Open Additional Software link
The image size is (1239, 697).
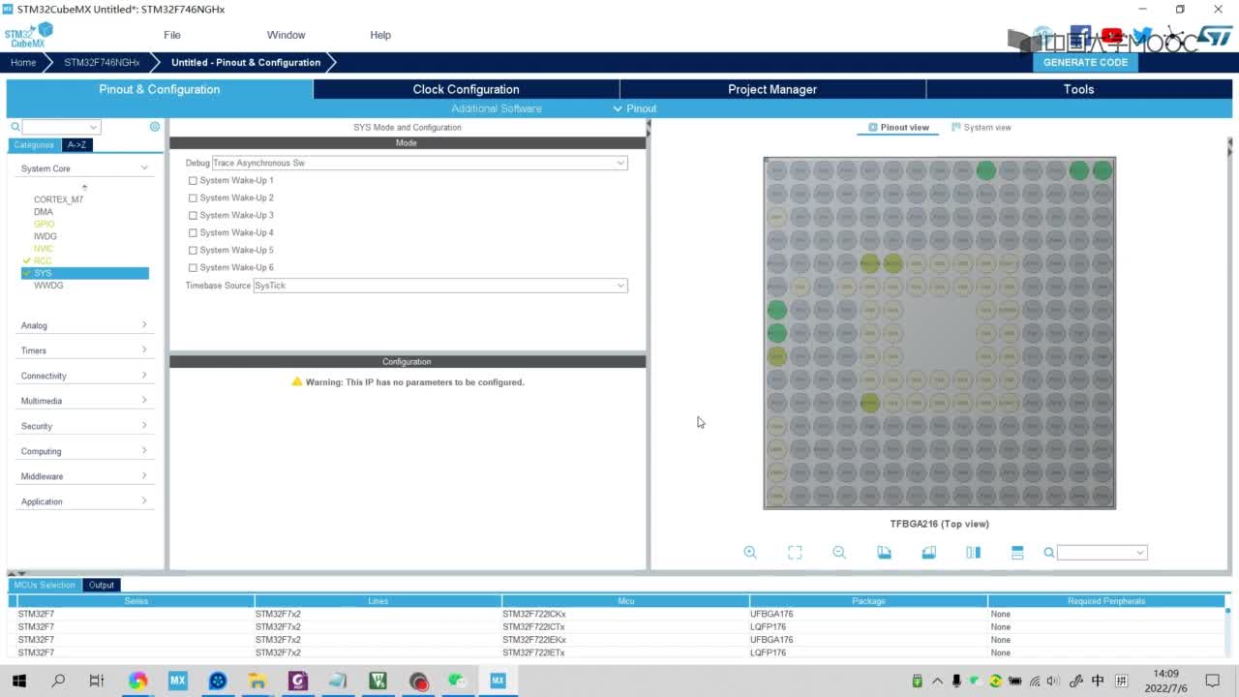(497, 108)
